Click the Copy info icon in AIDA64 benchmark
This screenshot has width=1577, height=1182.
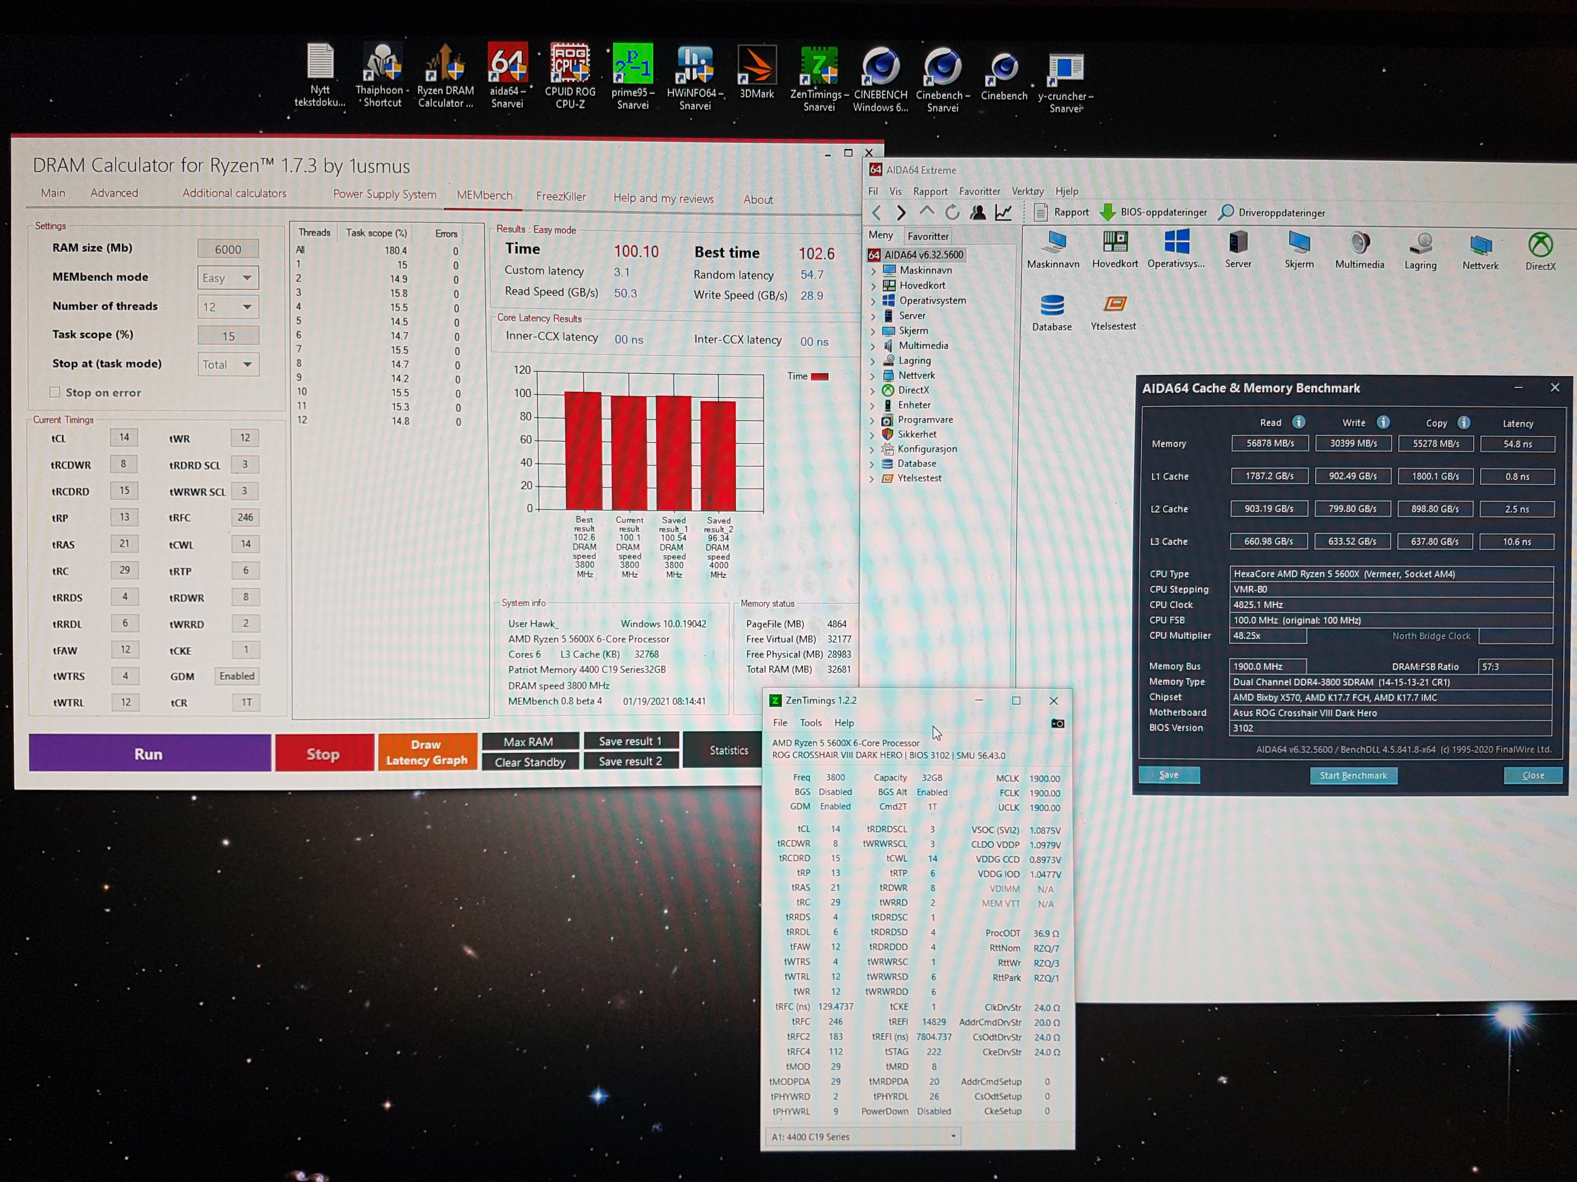[1463, 422]
